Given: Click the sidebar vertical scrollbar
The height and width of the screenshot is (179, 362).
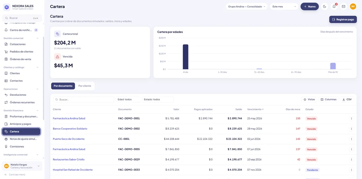Looking at the screenshot, I should click(x=43, y=78).
